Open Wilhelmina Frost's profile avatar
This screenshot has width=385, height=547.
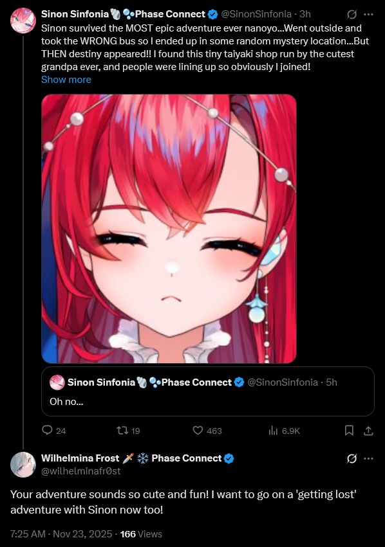(x=23, y=465)
